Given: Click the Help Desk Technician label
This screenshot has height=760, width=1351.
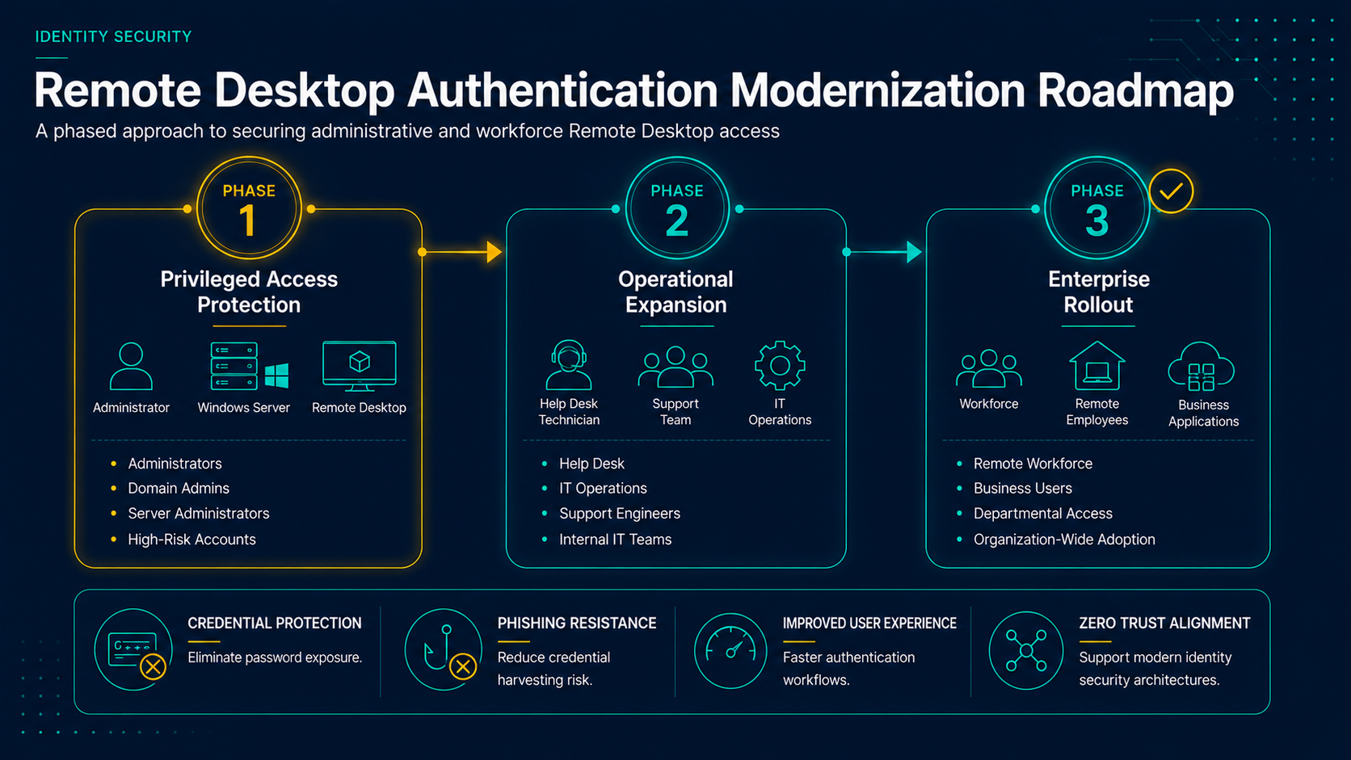Looking at the screenshot, I should tap(569, 412).
